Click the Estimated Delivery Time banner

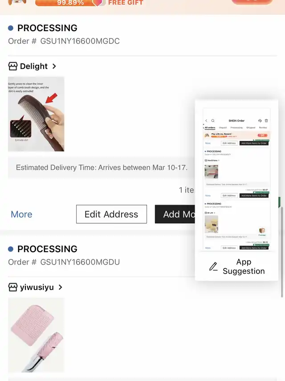[x=102, y=168]
